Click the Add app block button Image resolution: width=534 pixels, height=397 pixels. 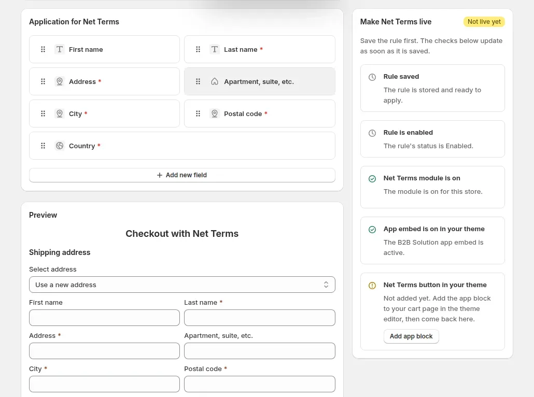(411, 336)
